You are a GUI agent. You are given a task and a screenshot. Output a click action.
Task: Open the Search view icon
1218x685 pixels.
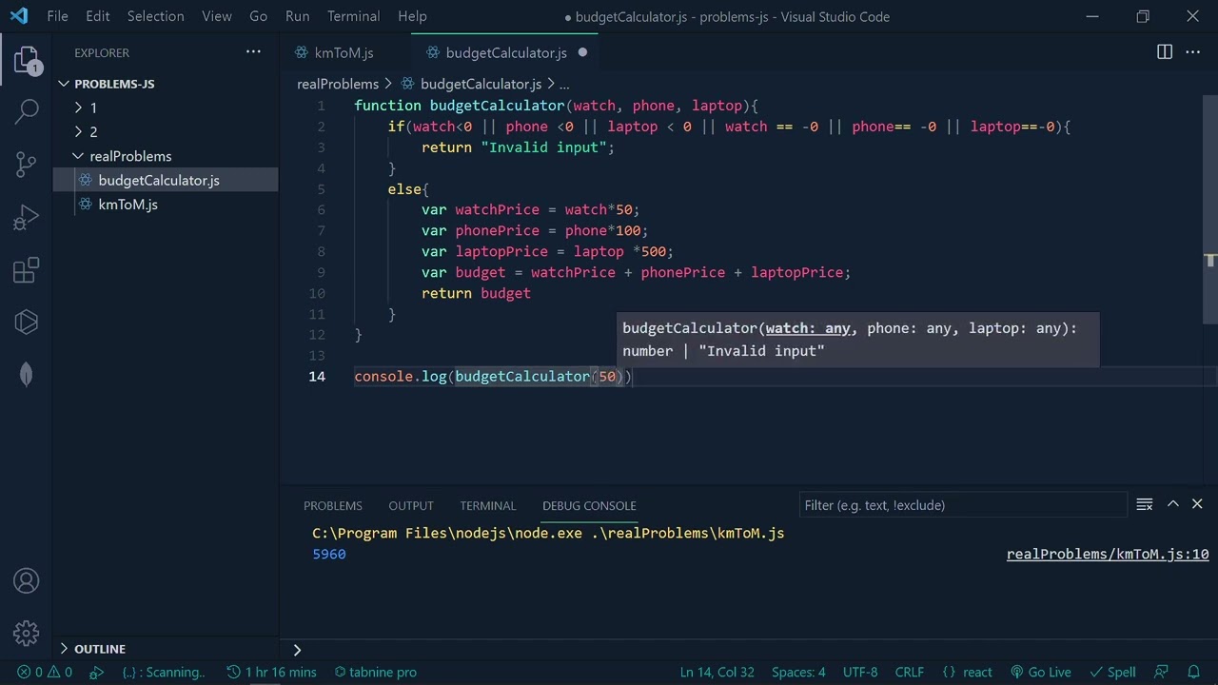(27, 111)
